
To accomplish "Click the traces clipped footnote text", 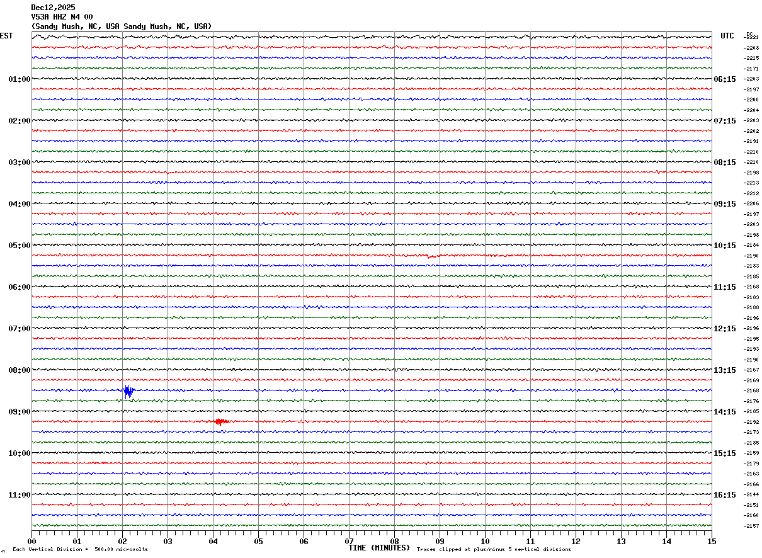I will (494, 550).
